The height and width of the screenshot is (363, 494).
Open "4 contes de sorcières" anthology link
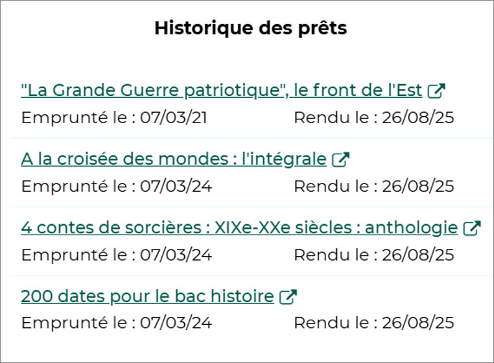click(239, 228)
